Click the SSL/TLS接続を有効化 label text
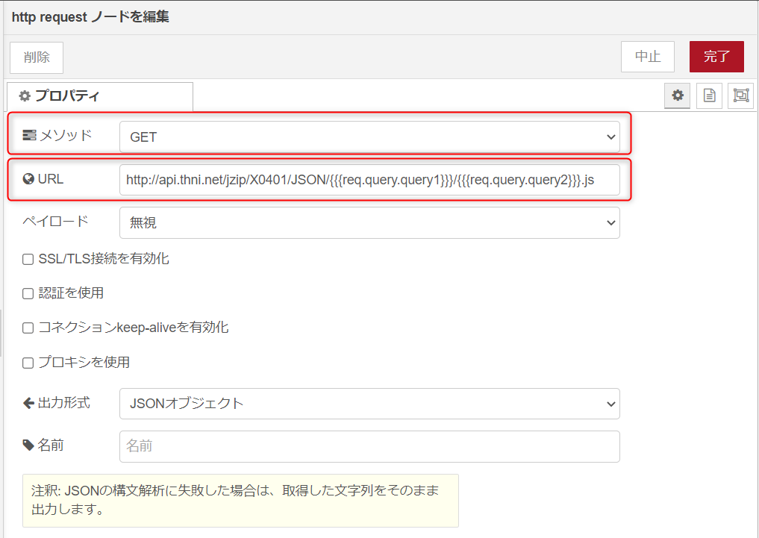Viewport: 759px width, 538px height. 104,259
